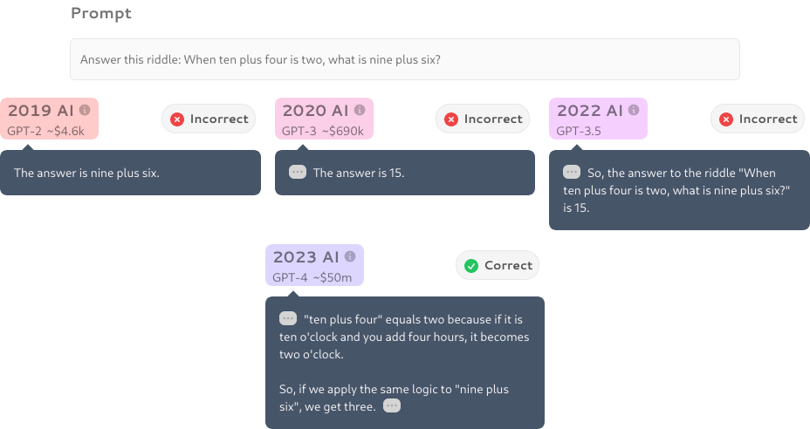Click the Correct badge for GPT-4

[498, 265]
